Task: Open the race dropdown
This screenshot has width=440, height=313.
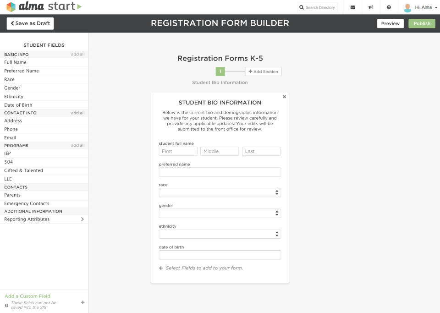Action: [220, 192]
